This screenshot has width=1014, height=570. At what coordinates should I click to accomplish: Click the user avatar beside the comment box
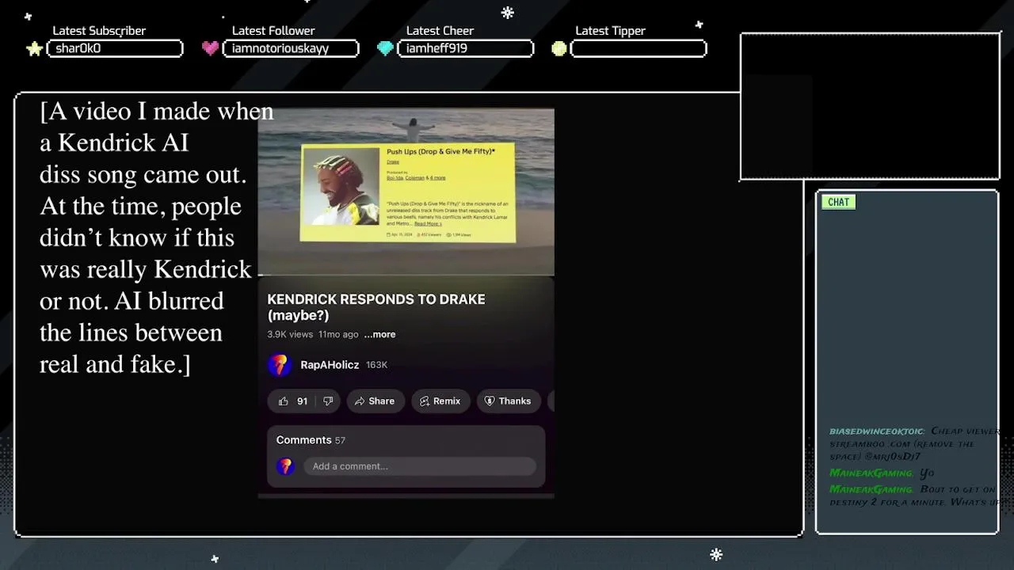[285, 466]
